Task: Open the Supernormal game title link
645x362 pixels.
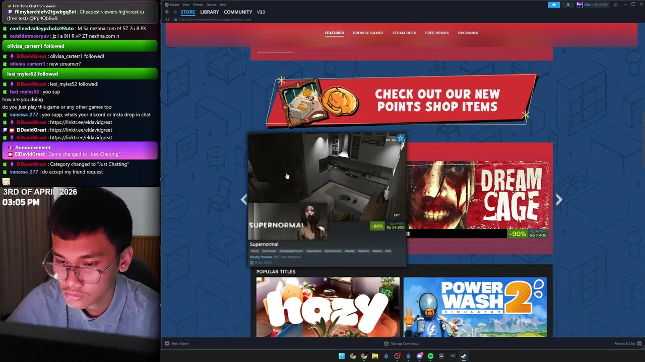Action: [264, 244]
